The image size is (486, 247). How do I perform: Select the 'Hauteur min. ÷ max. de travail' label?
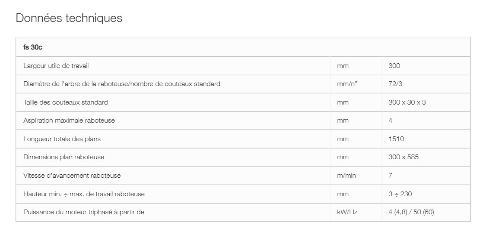pyautogui.click(x=84, y=194)
